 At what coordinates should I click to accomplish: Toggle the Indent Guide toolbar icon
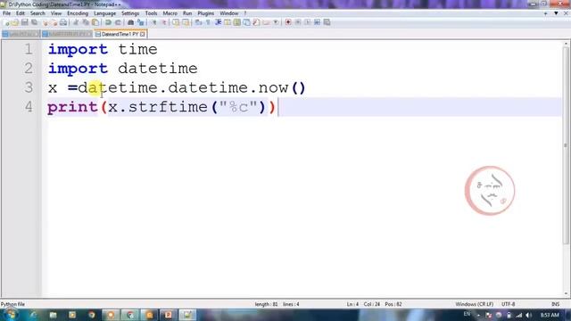(218, 22)
